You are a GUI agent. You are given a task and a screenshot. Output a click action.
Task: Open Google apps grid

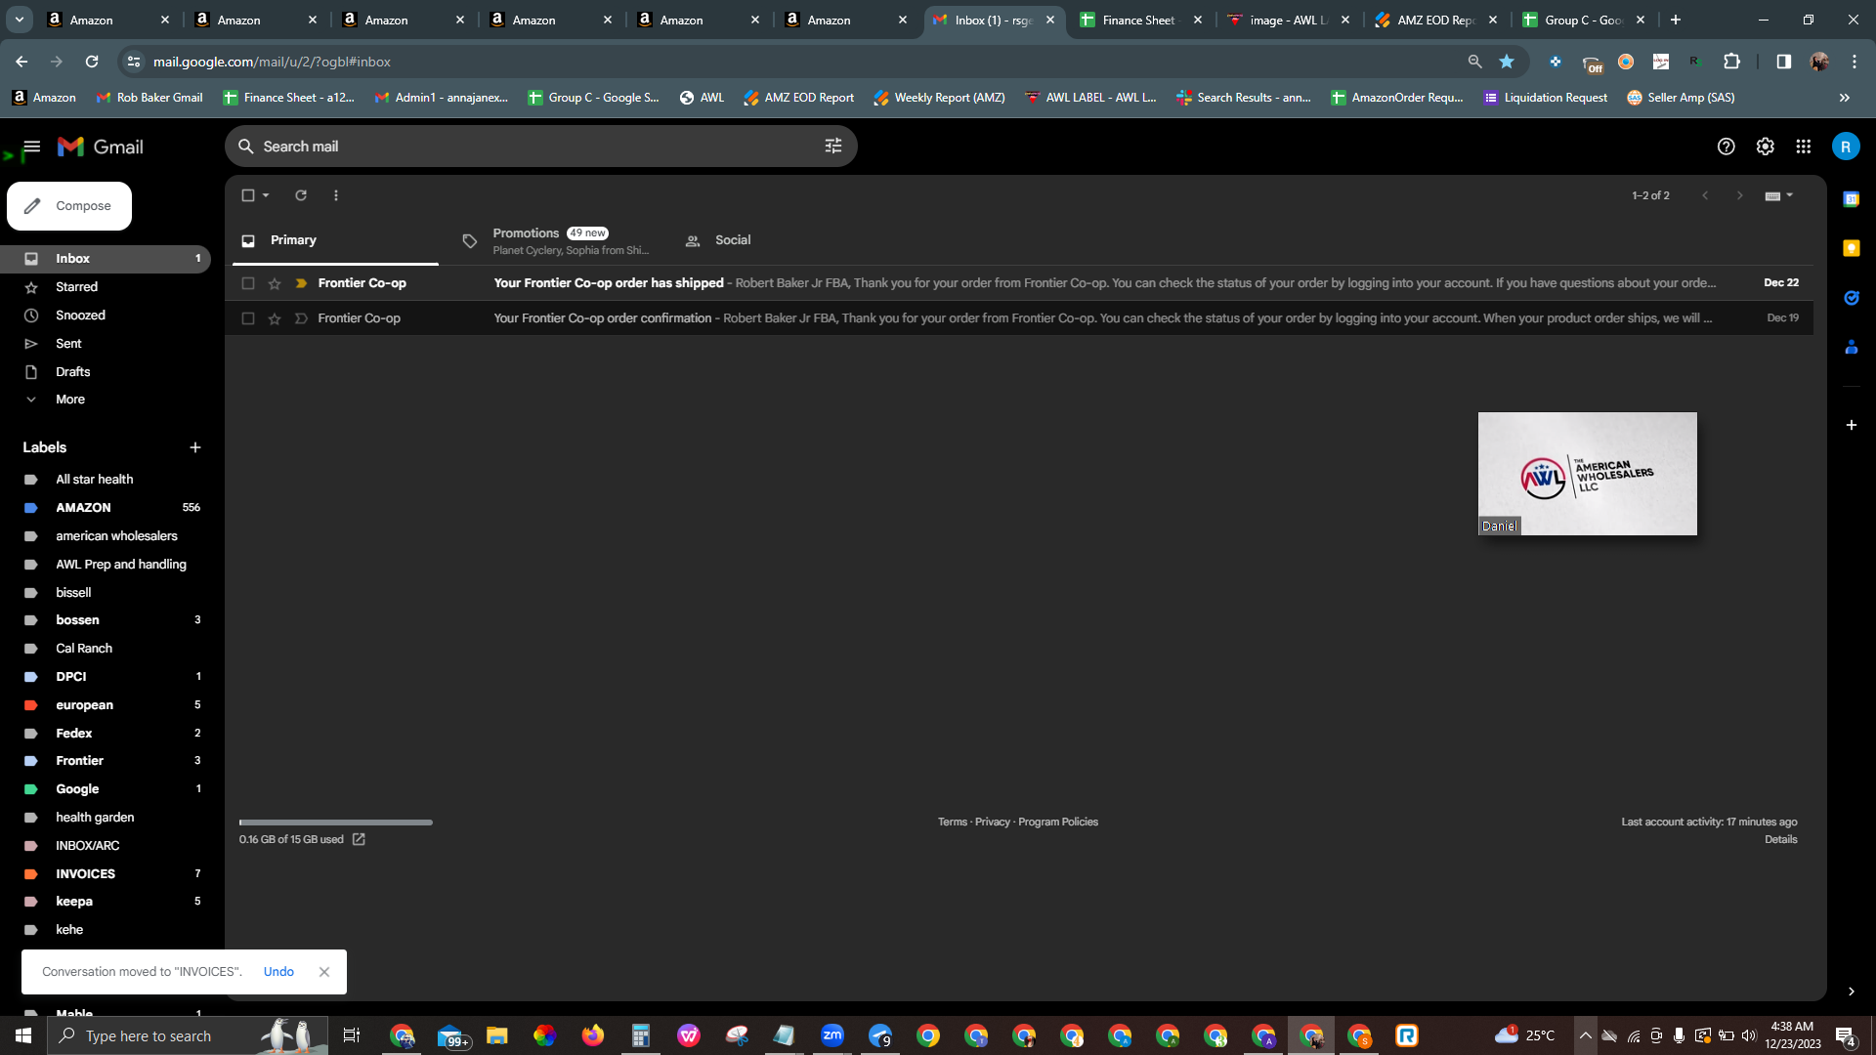coord(1804,147)
